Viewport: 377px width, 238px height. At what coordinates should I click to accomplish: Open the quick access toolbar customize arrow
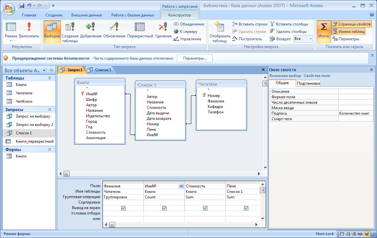click(53, 5)
